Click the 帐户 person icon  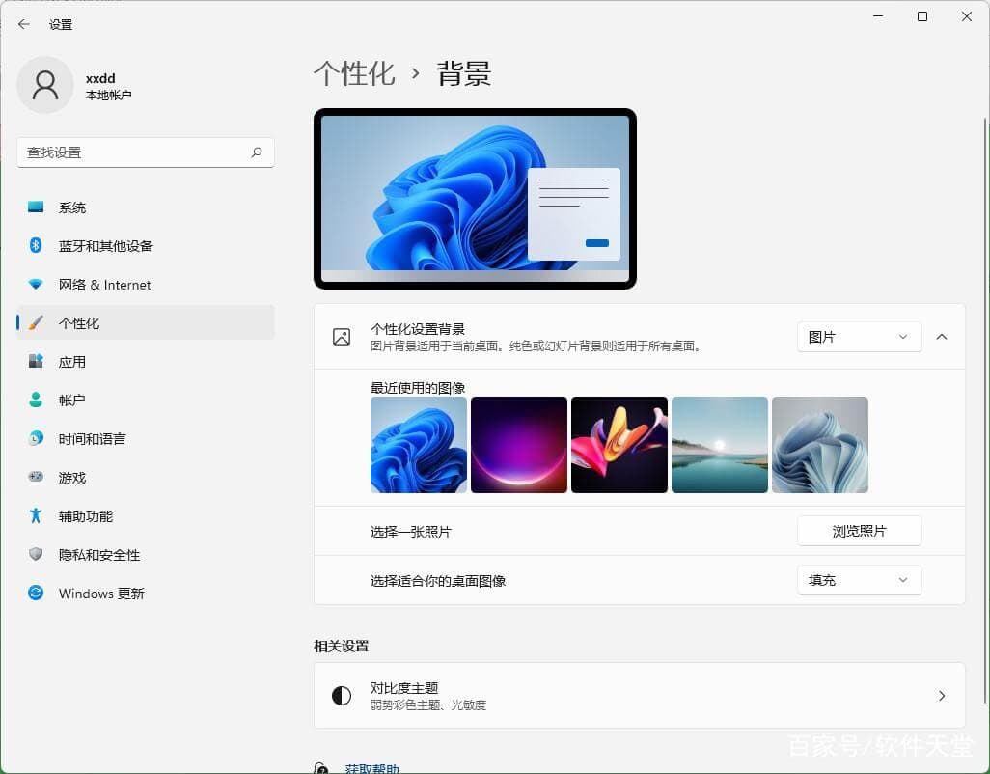(36, 400)
